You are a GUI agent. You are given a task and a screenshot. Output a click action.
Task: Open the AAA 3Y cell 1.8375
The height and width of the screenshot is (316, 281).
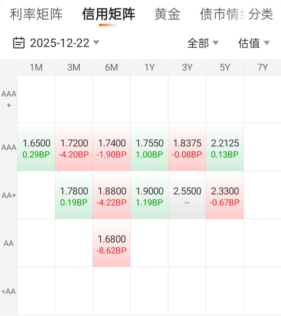point(187,148)
